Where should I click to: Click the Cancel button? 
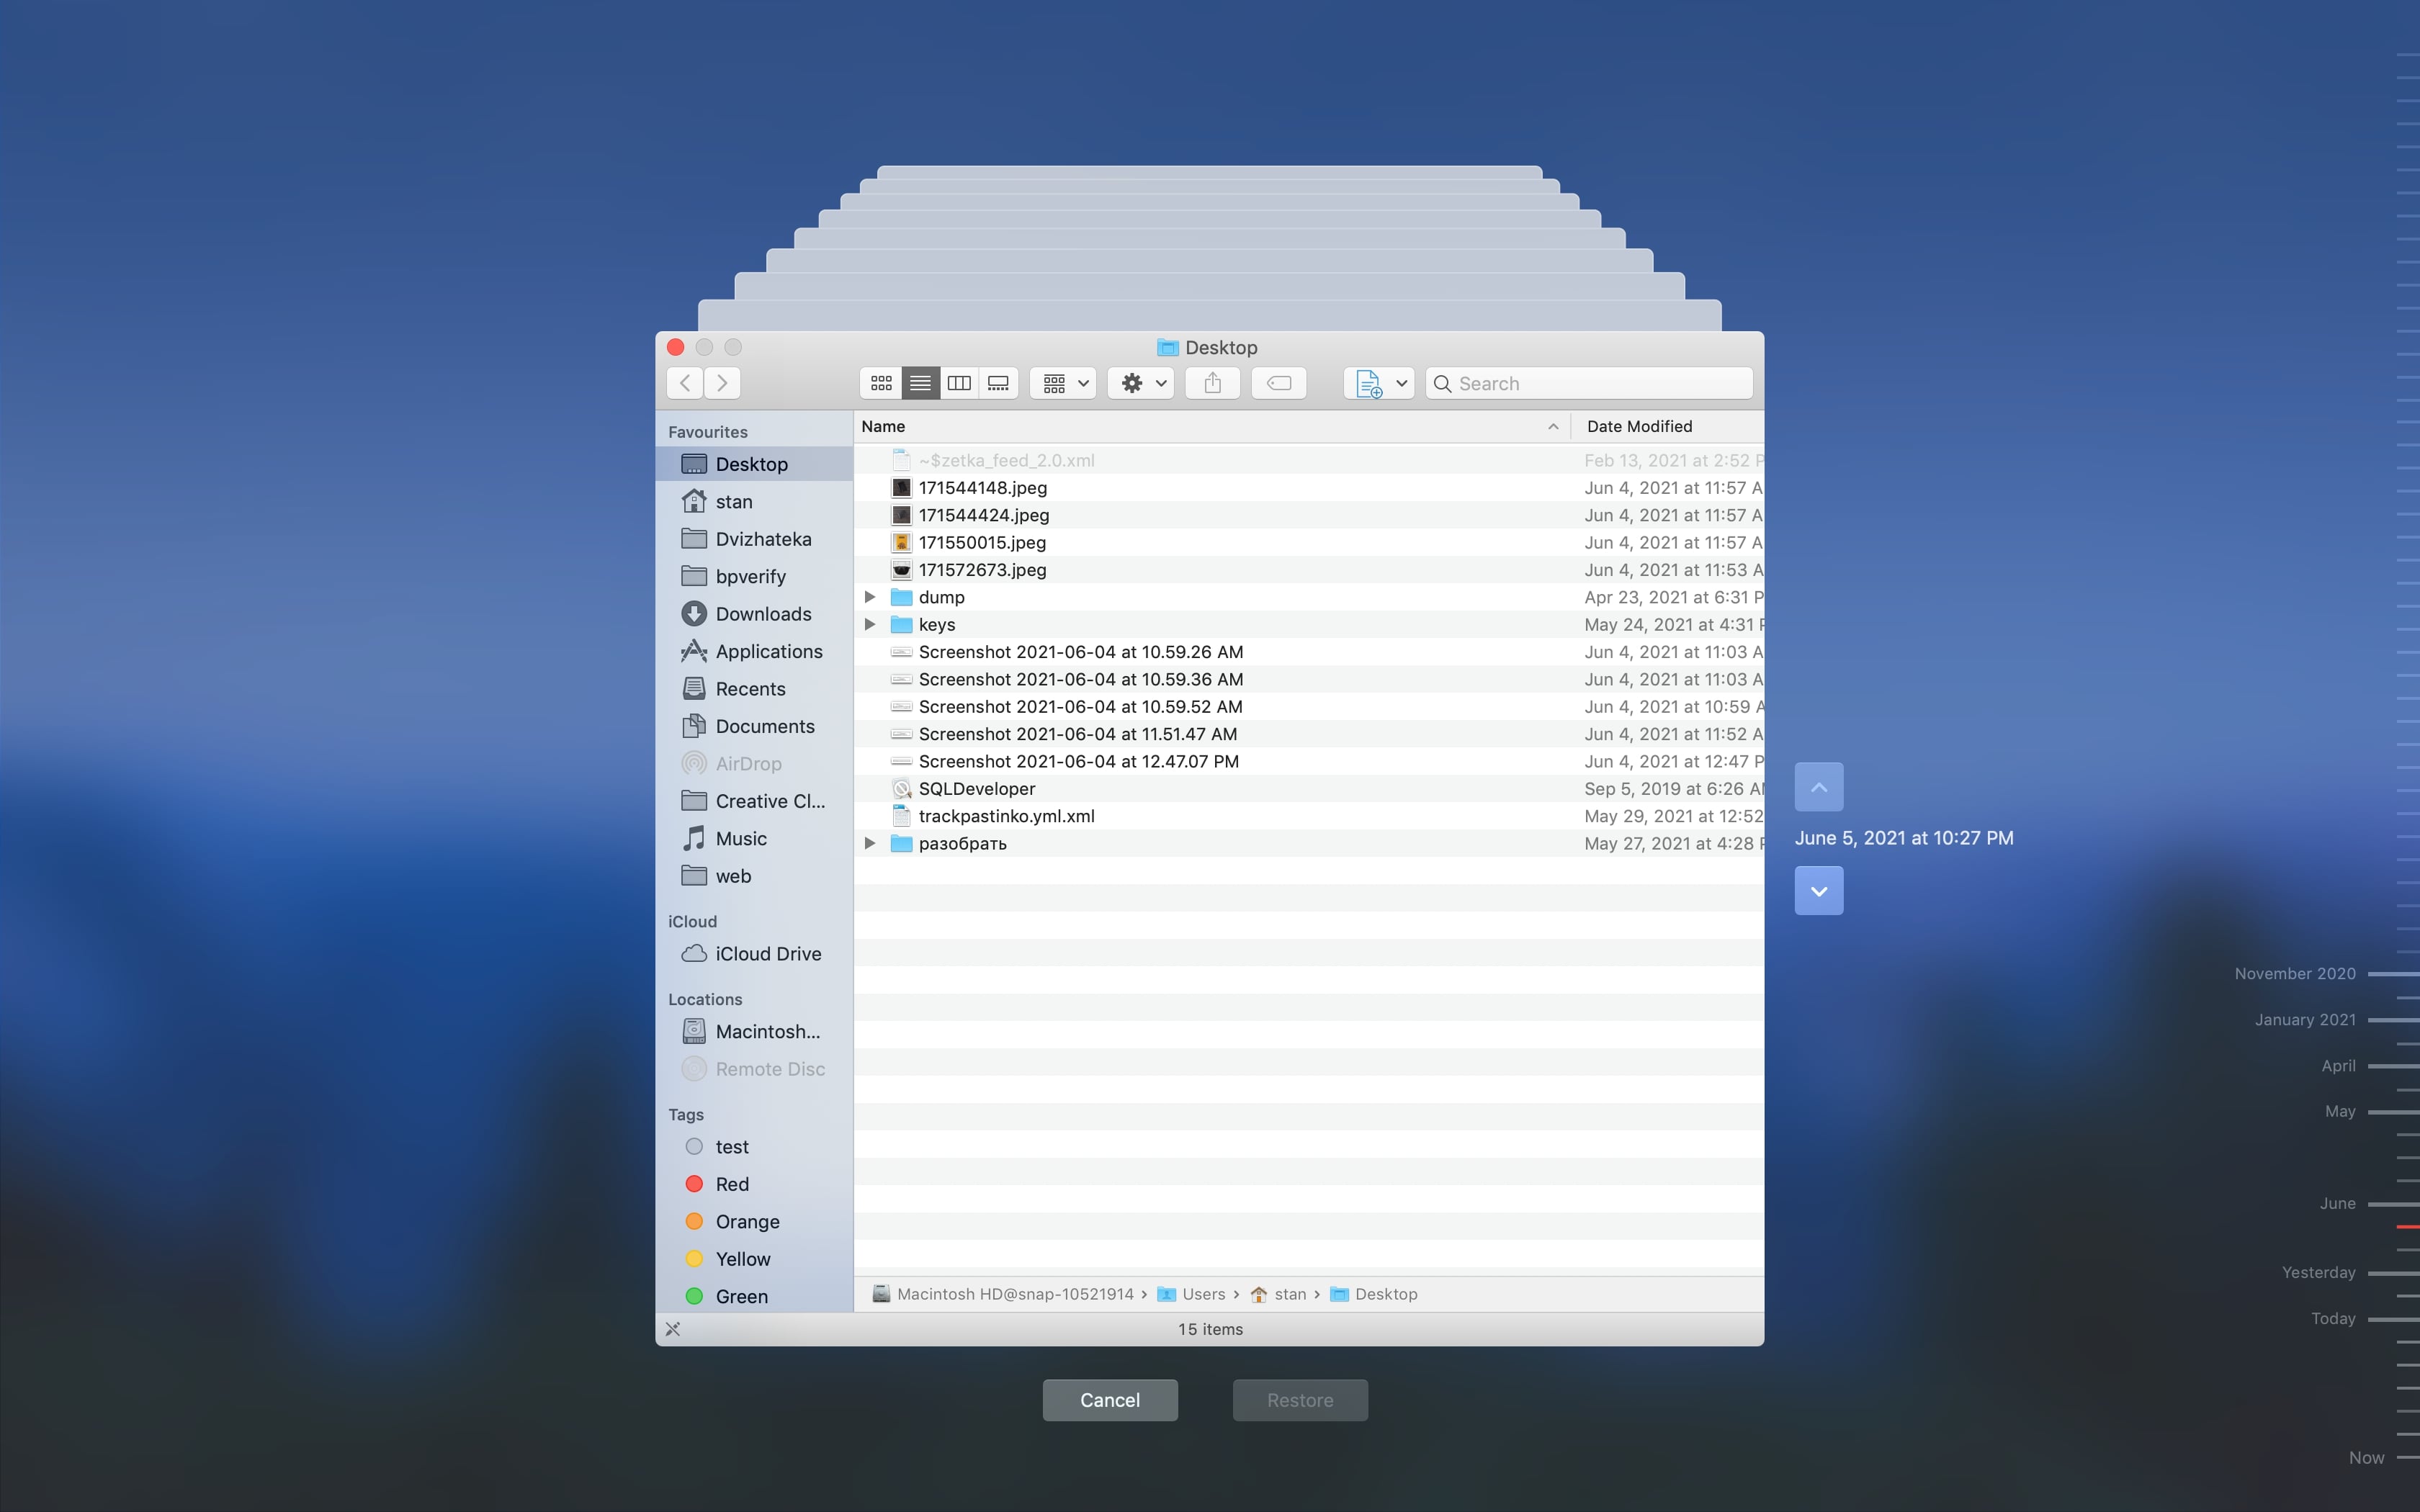1110,1400
